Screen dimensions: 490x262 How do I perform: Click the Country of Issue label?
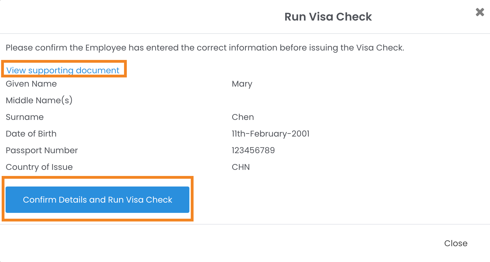coord(39,167)
